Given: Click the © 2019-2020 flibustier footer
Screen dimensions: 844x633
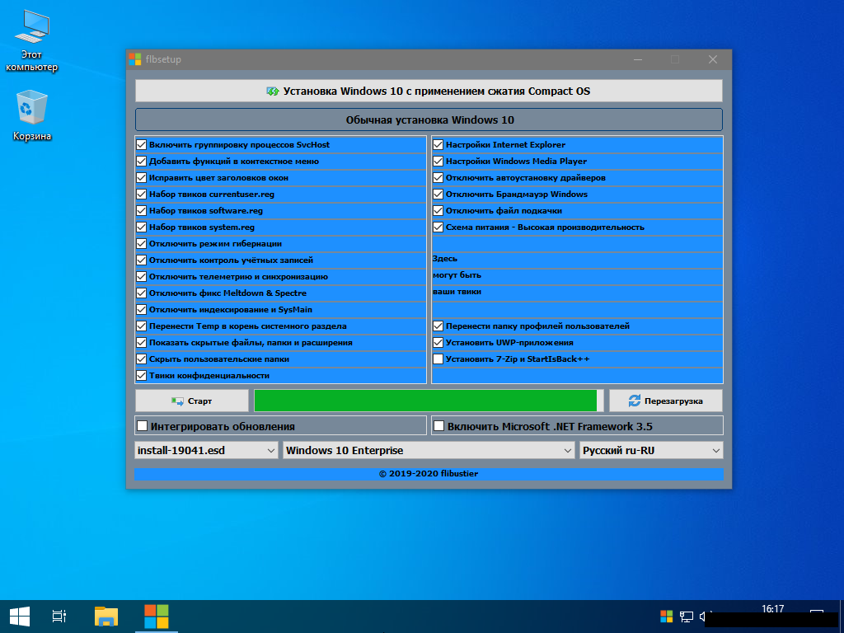Looking at the screenshot, I should [429, 474].
